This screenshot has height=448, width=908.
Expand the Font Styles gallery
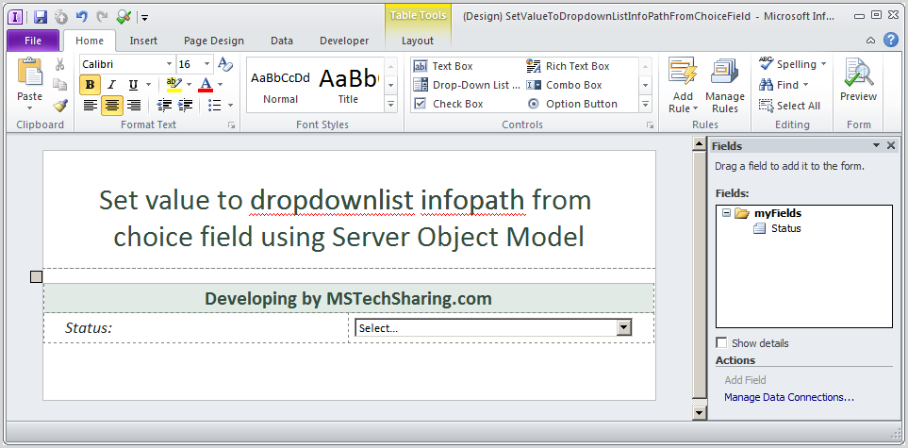(x=391, y=105)
